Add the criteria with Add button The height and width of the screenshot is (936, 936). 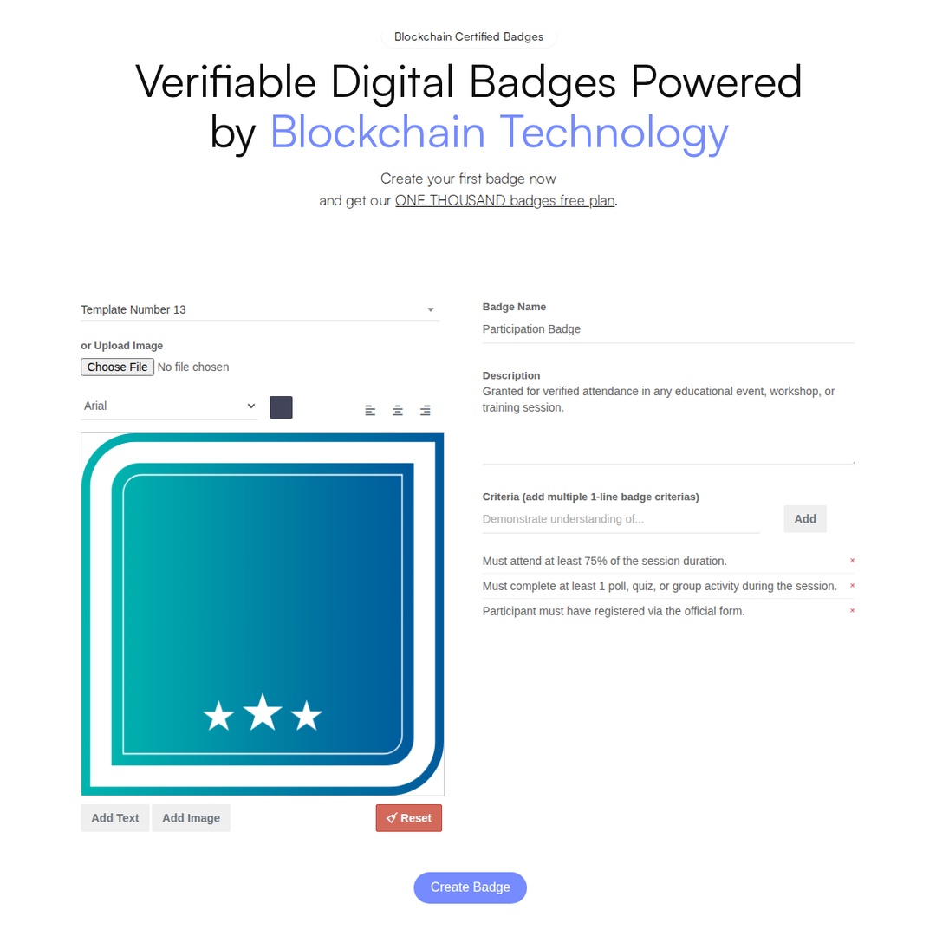(x=805, y=519)
